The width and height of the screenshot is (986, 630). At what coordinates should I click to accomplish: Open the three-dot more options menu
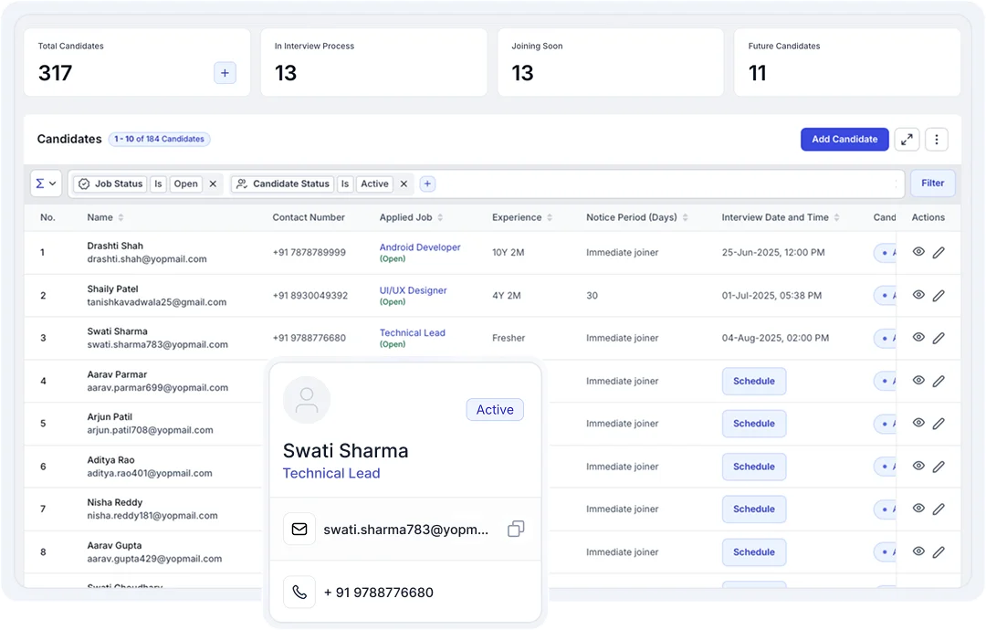click(x=936, y=140)
